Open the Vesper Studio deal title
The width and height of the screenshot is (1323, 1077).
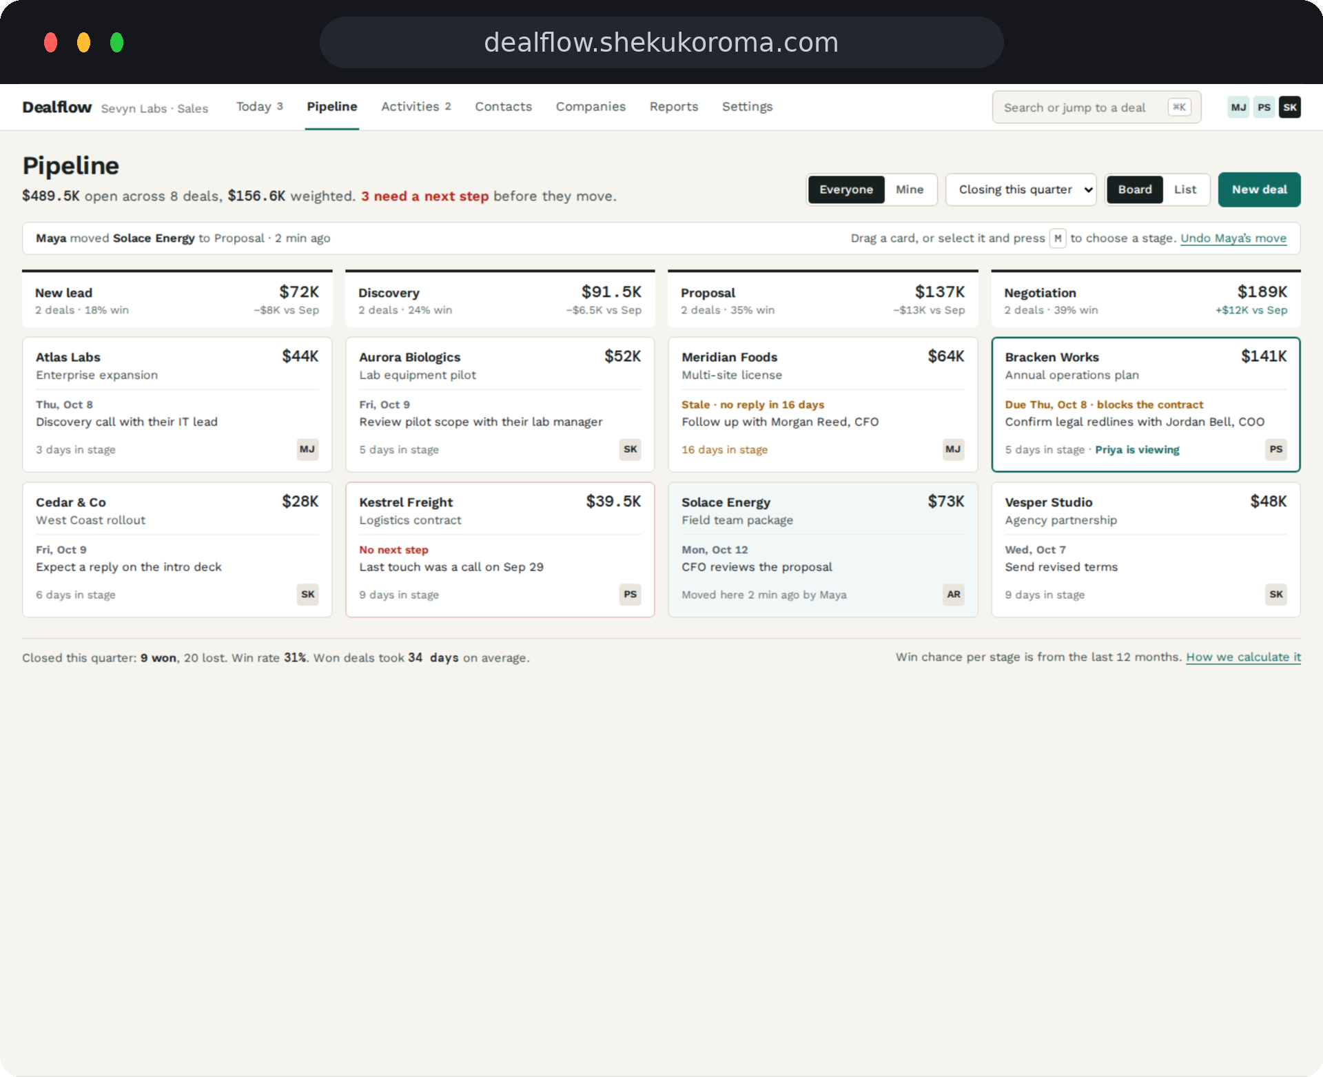(x=1048, y=502)
